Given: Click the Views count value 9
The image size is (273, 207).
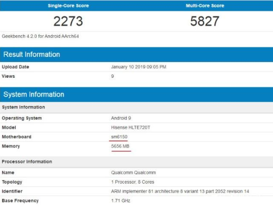Looking at the screenshot, I should coord(113,76).
